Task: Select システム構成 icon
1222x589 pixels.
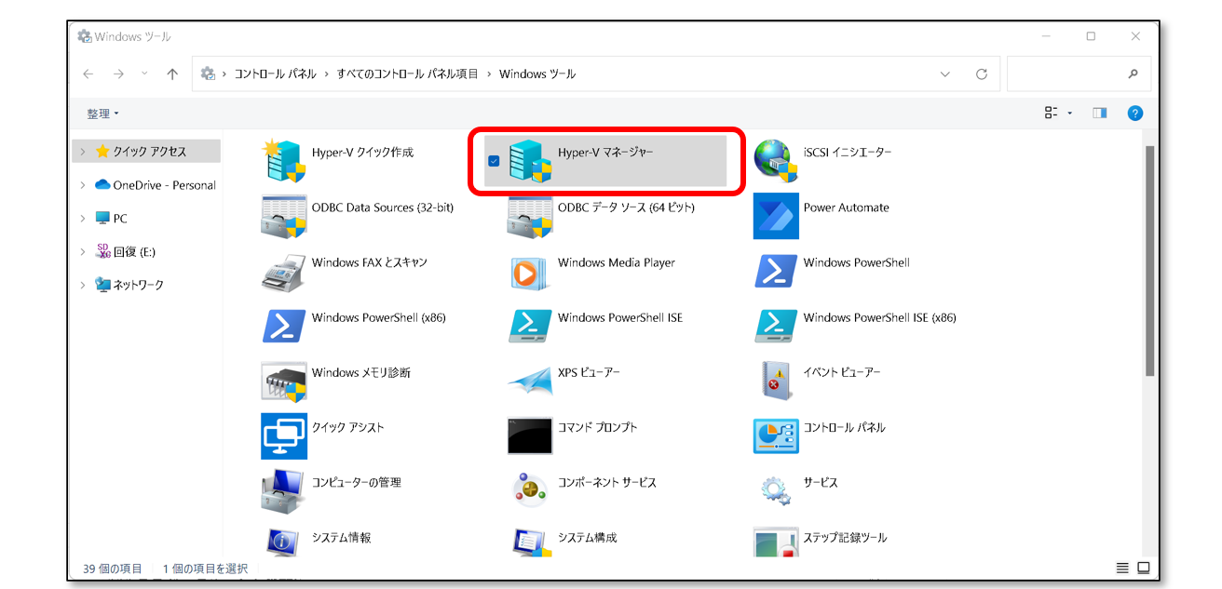Action: 530,542
